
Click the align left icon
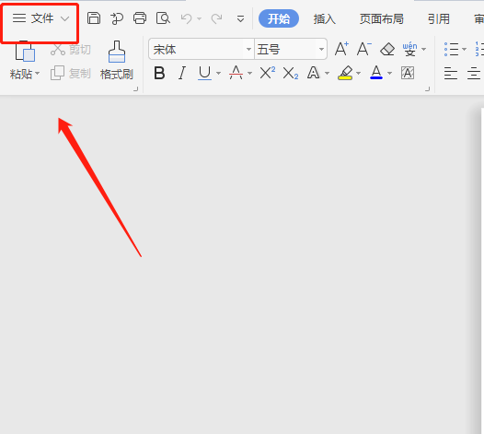click(x=451, y=74)
